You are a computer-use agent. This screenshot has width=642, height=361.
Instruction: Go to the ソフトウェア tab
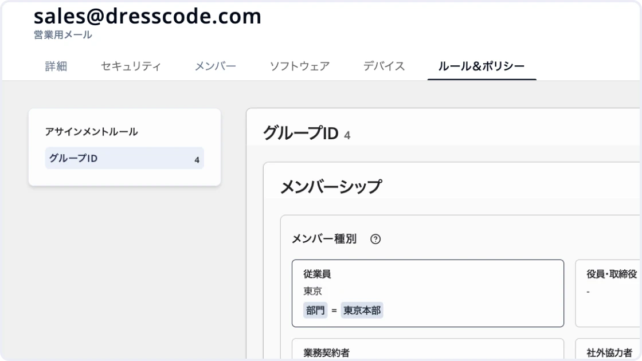300,66
